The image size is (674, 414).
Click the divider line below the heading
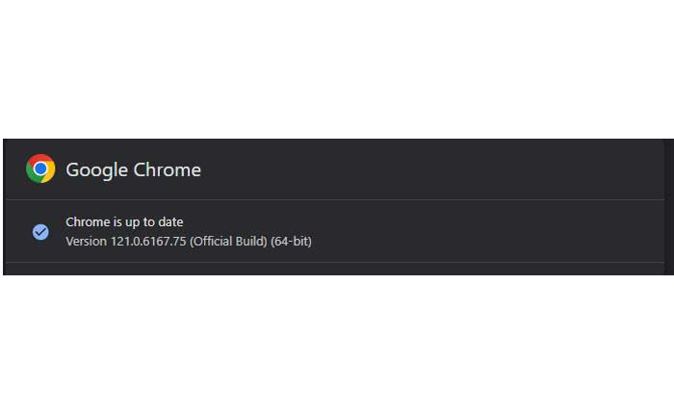click(x=337, y=200)
